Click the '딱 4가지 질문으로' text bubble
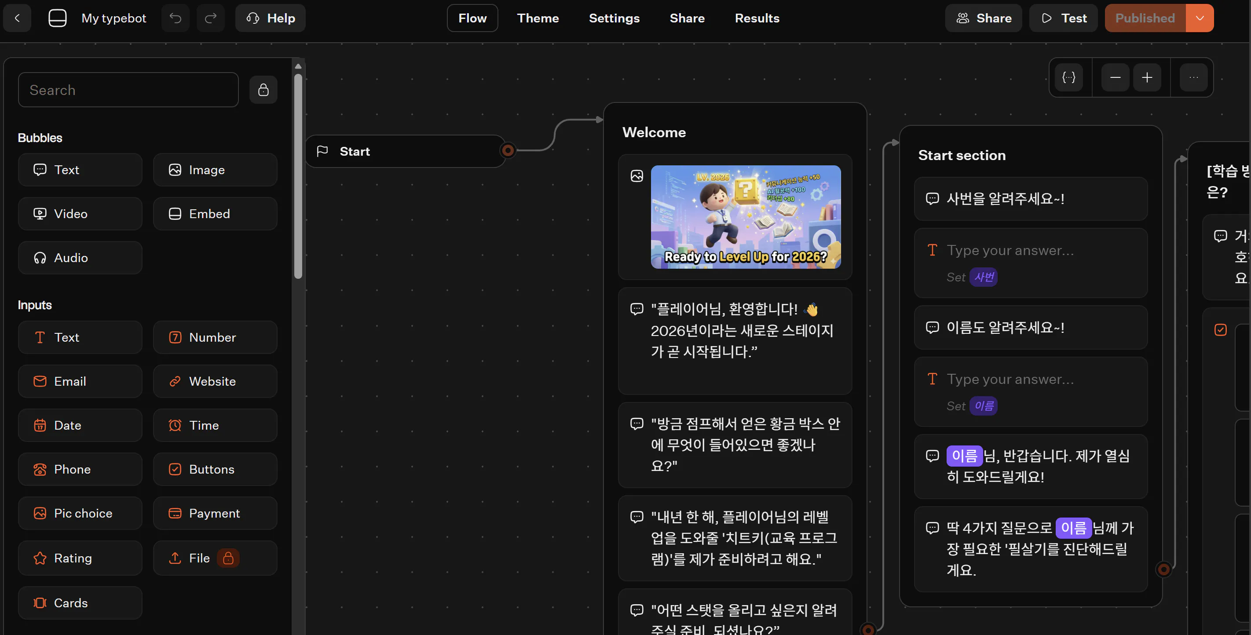The image size is (1251, 635). tap(1031, 549)
